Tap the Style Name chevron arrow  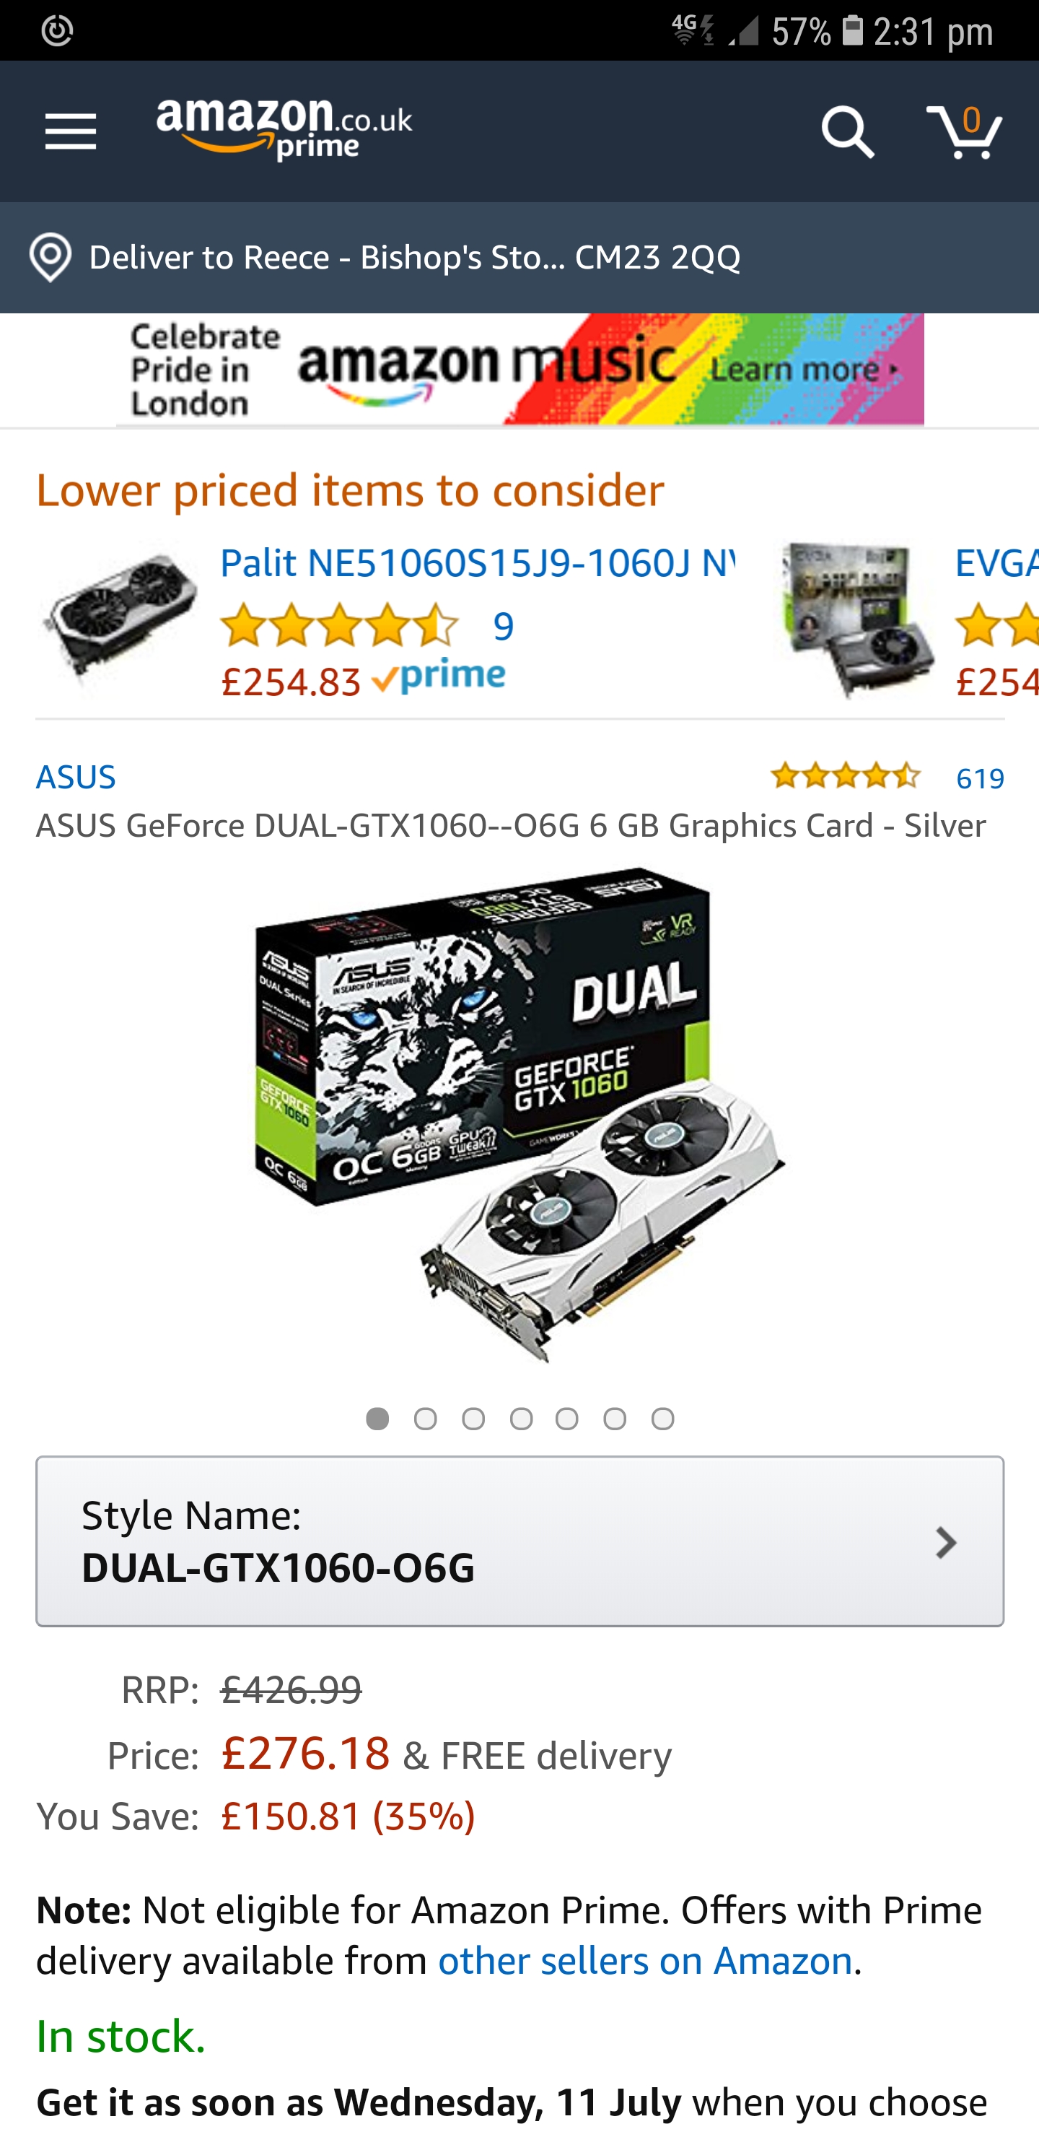[945, 1542]
